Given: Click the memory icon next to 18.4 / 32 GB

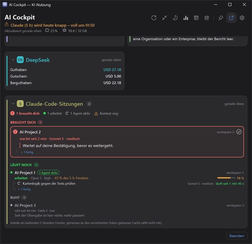Looking at the screenshot, I should [64, 30].
